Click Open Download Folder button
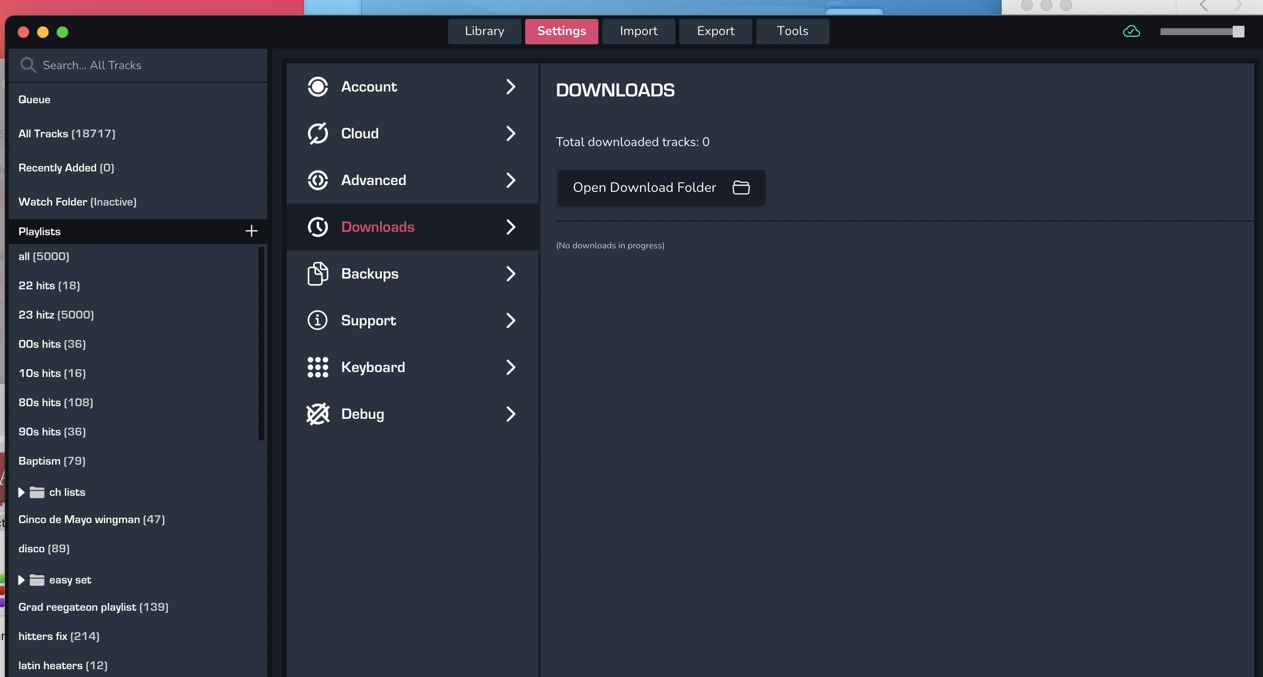 point(661,188)
